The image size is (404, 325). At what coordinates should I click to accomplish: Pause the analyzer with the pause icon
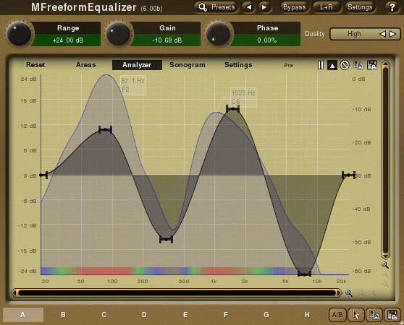pyautogui.click(x=320, y=65)
